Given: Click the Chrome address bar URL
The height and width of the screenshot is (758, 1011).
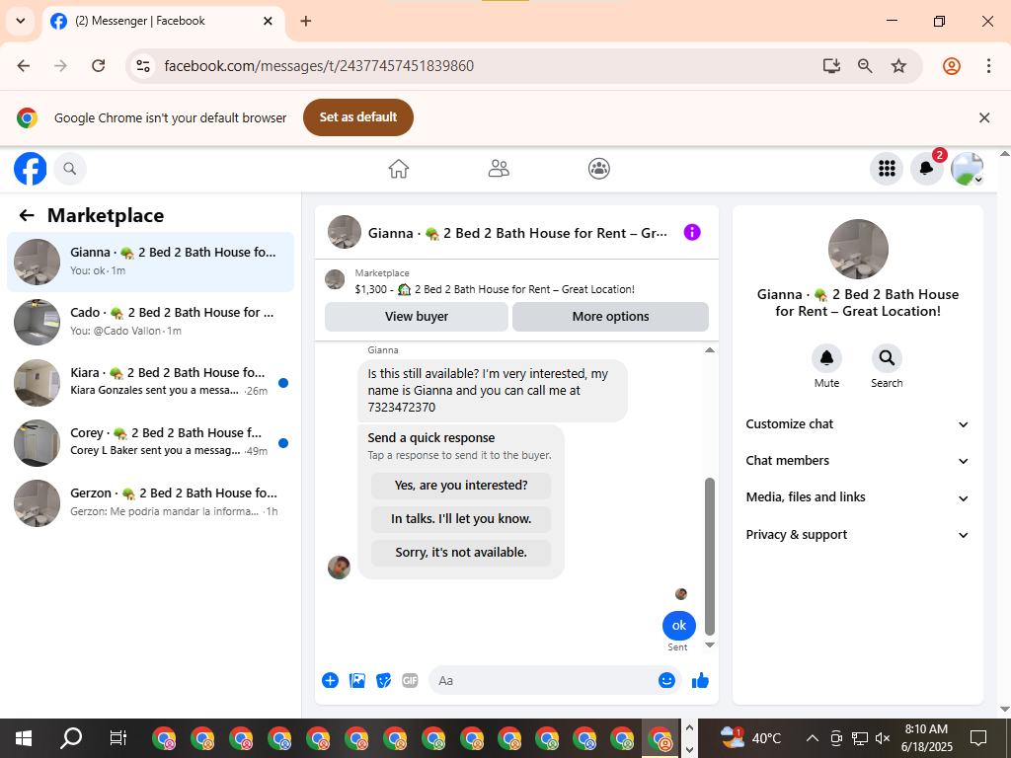Looking at the screenshot, I should (319, 66).
